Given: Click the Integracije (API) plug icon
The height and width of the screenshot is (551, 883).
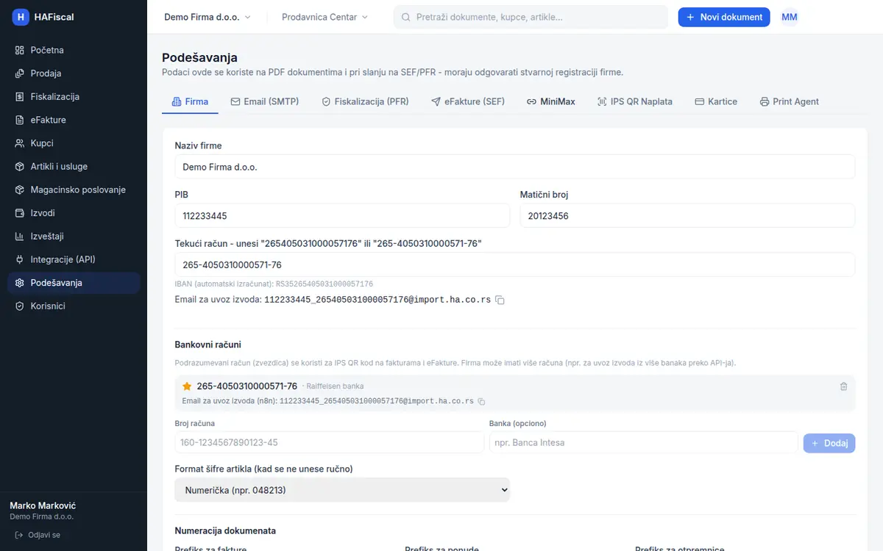Looking at the screenshot, I should 20,259.
